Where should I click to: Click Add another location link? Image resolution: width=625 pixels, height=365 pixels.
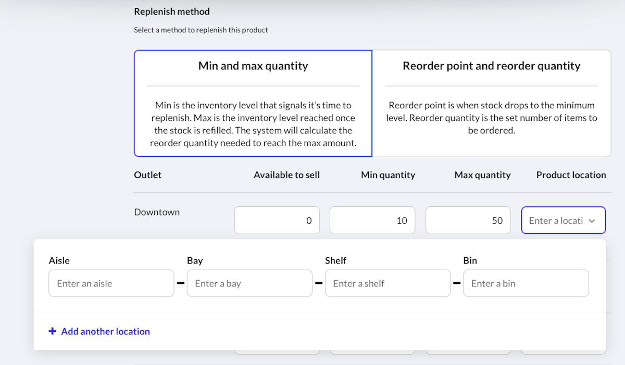(99, 331)
